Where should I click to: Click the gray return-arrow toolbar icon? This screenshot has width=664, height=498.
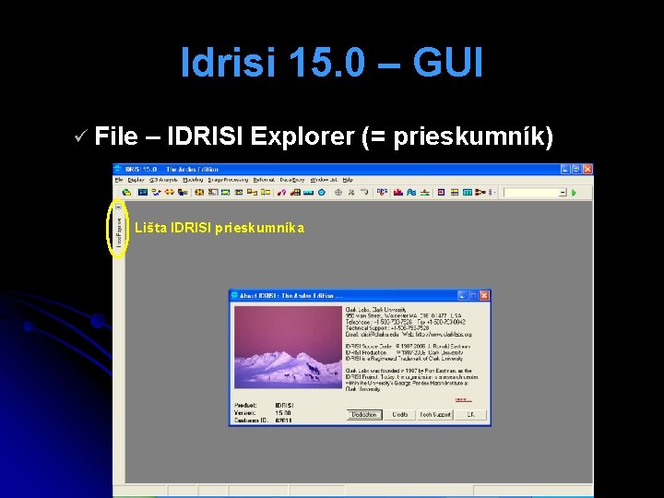click(364, 192)
